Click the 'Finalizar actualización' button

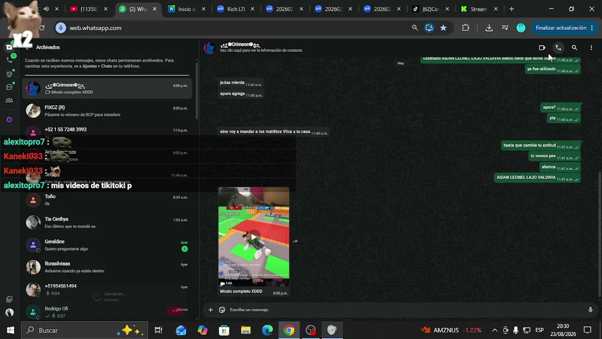pos(564,28)
